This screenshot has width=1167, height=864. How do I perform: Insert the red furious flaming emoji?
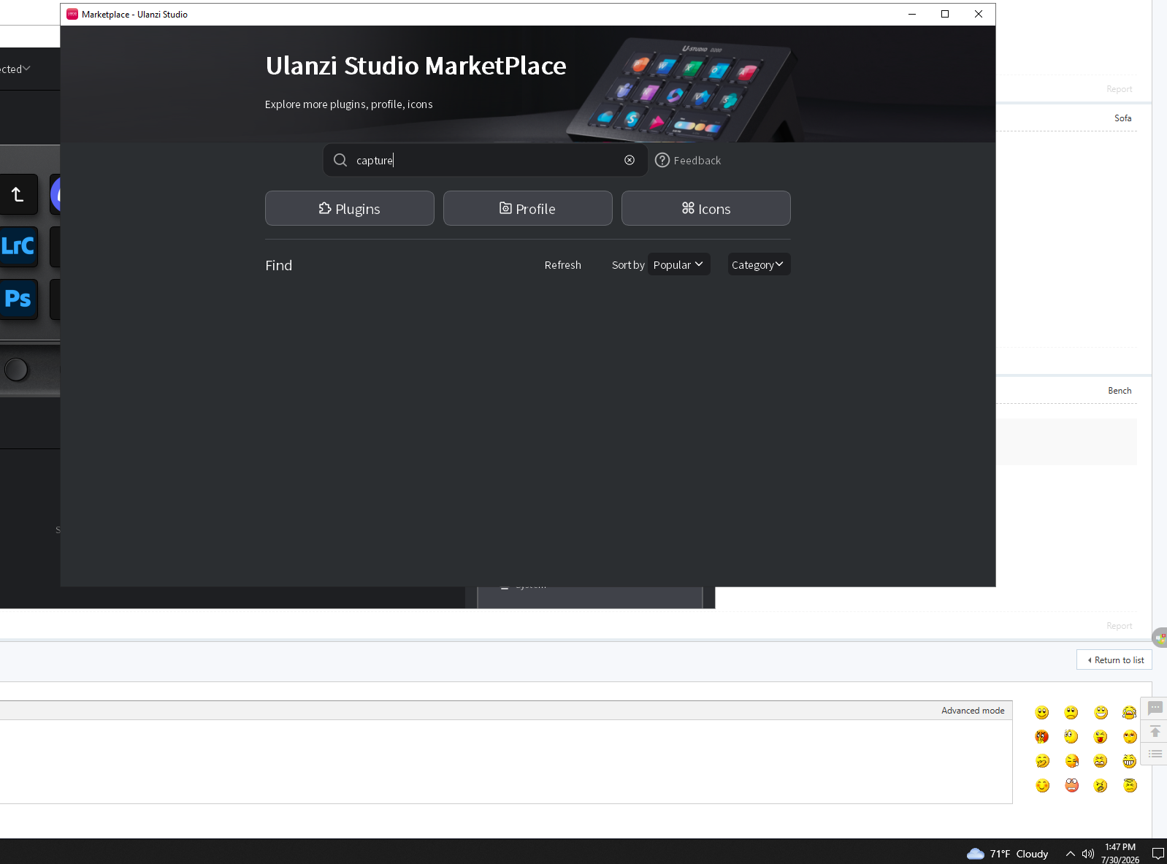click(1042, 737)
